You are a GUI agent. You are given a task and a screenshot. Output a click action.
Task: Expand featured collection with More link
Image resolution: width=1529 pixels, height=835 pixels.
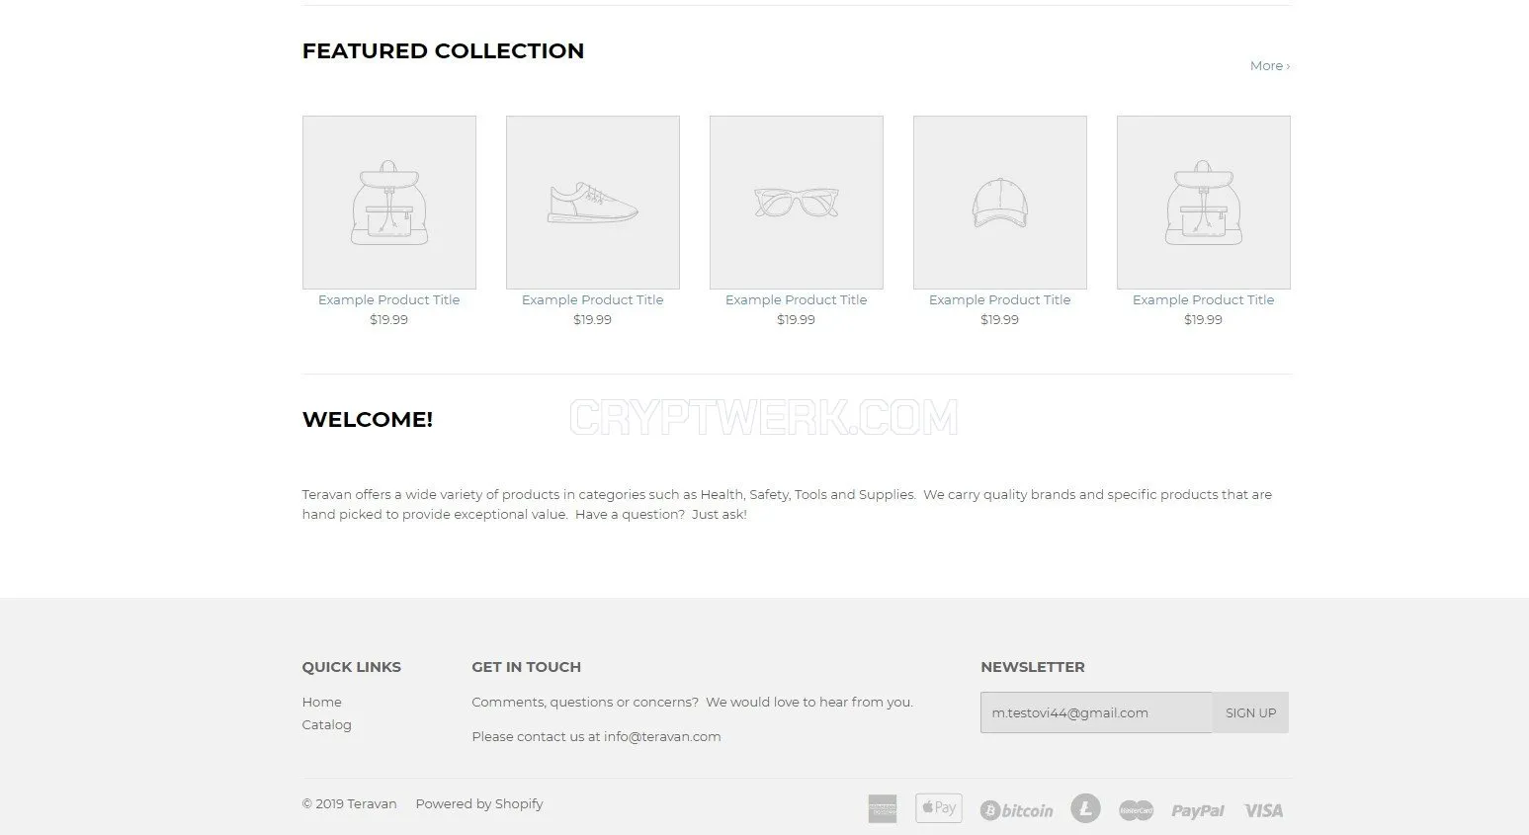(1270, 66)
